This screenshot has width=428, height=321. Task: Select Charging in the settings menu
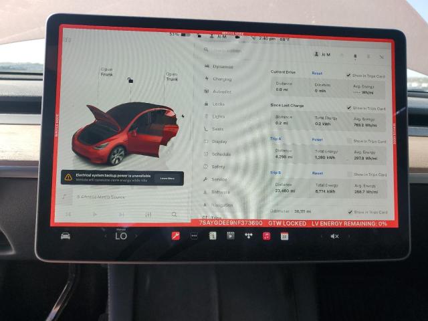(221, 79)
